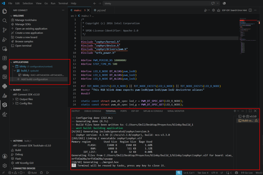Open nRF Kconfig GUI action

[24, 163]
